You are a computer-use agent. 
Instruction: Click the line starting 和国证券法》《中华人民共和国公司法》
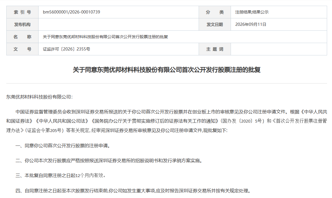[167, 121]
